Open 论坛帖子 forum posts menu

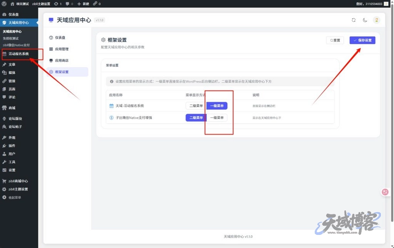click(19, 127)
